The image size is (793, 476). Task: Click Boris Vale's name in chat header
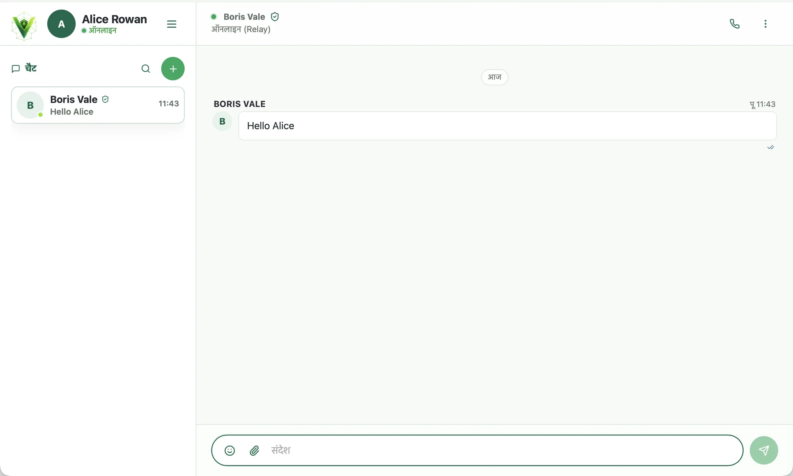245,17
